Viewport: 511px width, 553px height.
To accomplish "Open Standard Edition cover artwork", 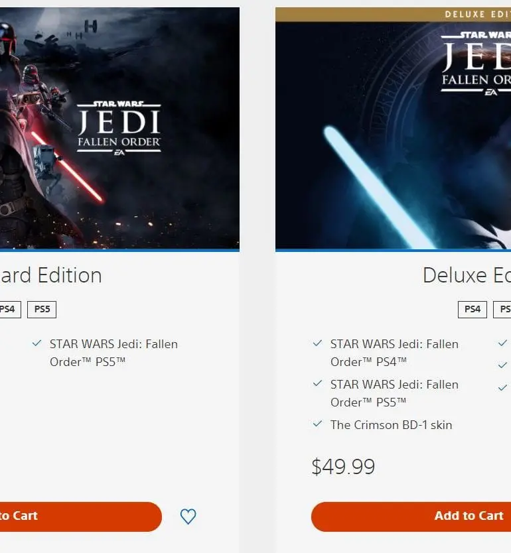I will coord(119,129).
